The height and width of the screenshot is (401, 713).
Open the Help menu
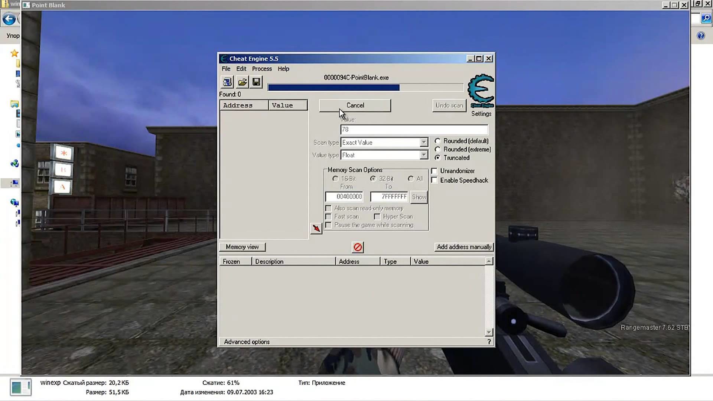click(x=283, y=69)
